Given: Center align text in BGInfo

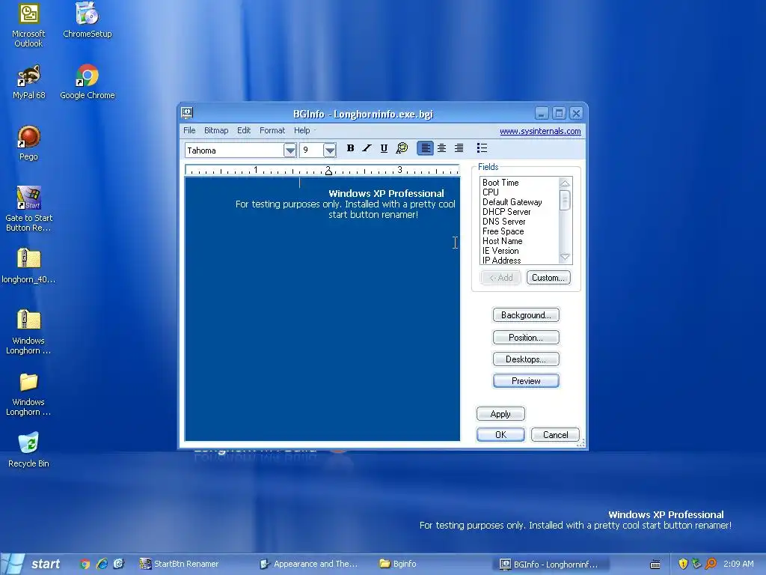Looking at the screenshot, I should pos(441,148).
